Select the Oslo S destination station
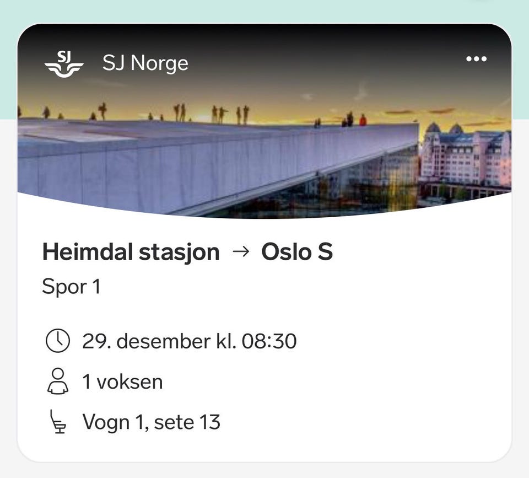The image size is (529, 478). pos(297,253)
